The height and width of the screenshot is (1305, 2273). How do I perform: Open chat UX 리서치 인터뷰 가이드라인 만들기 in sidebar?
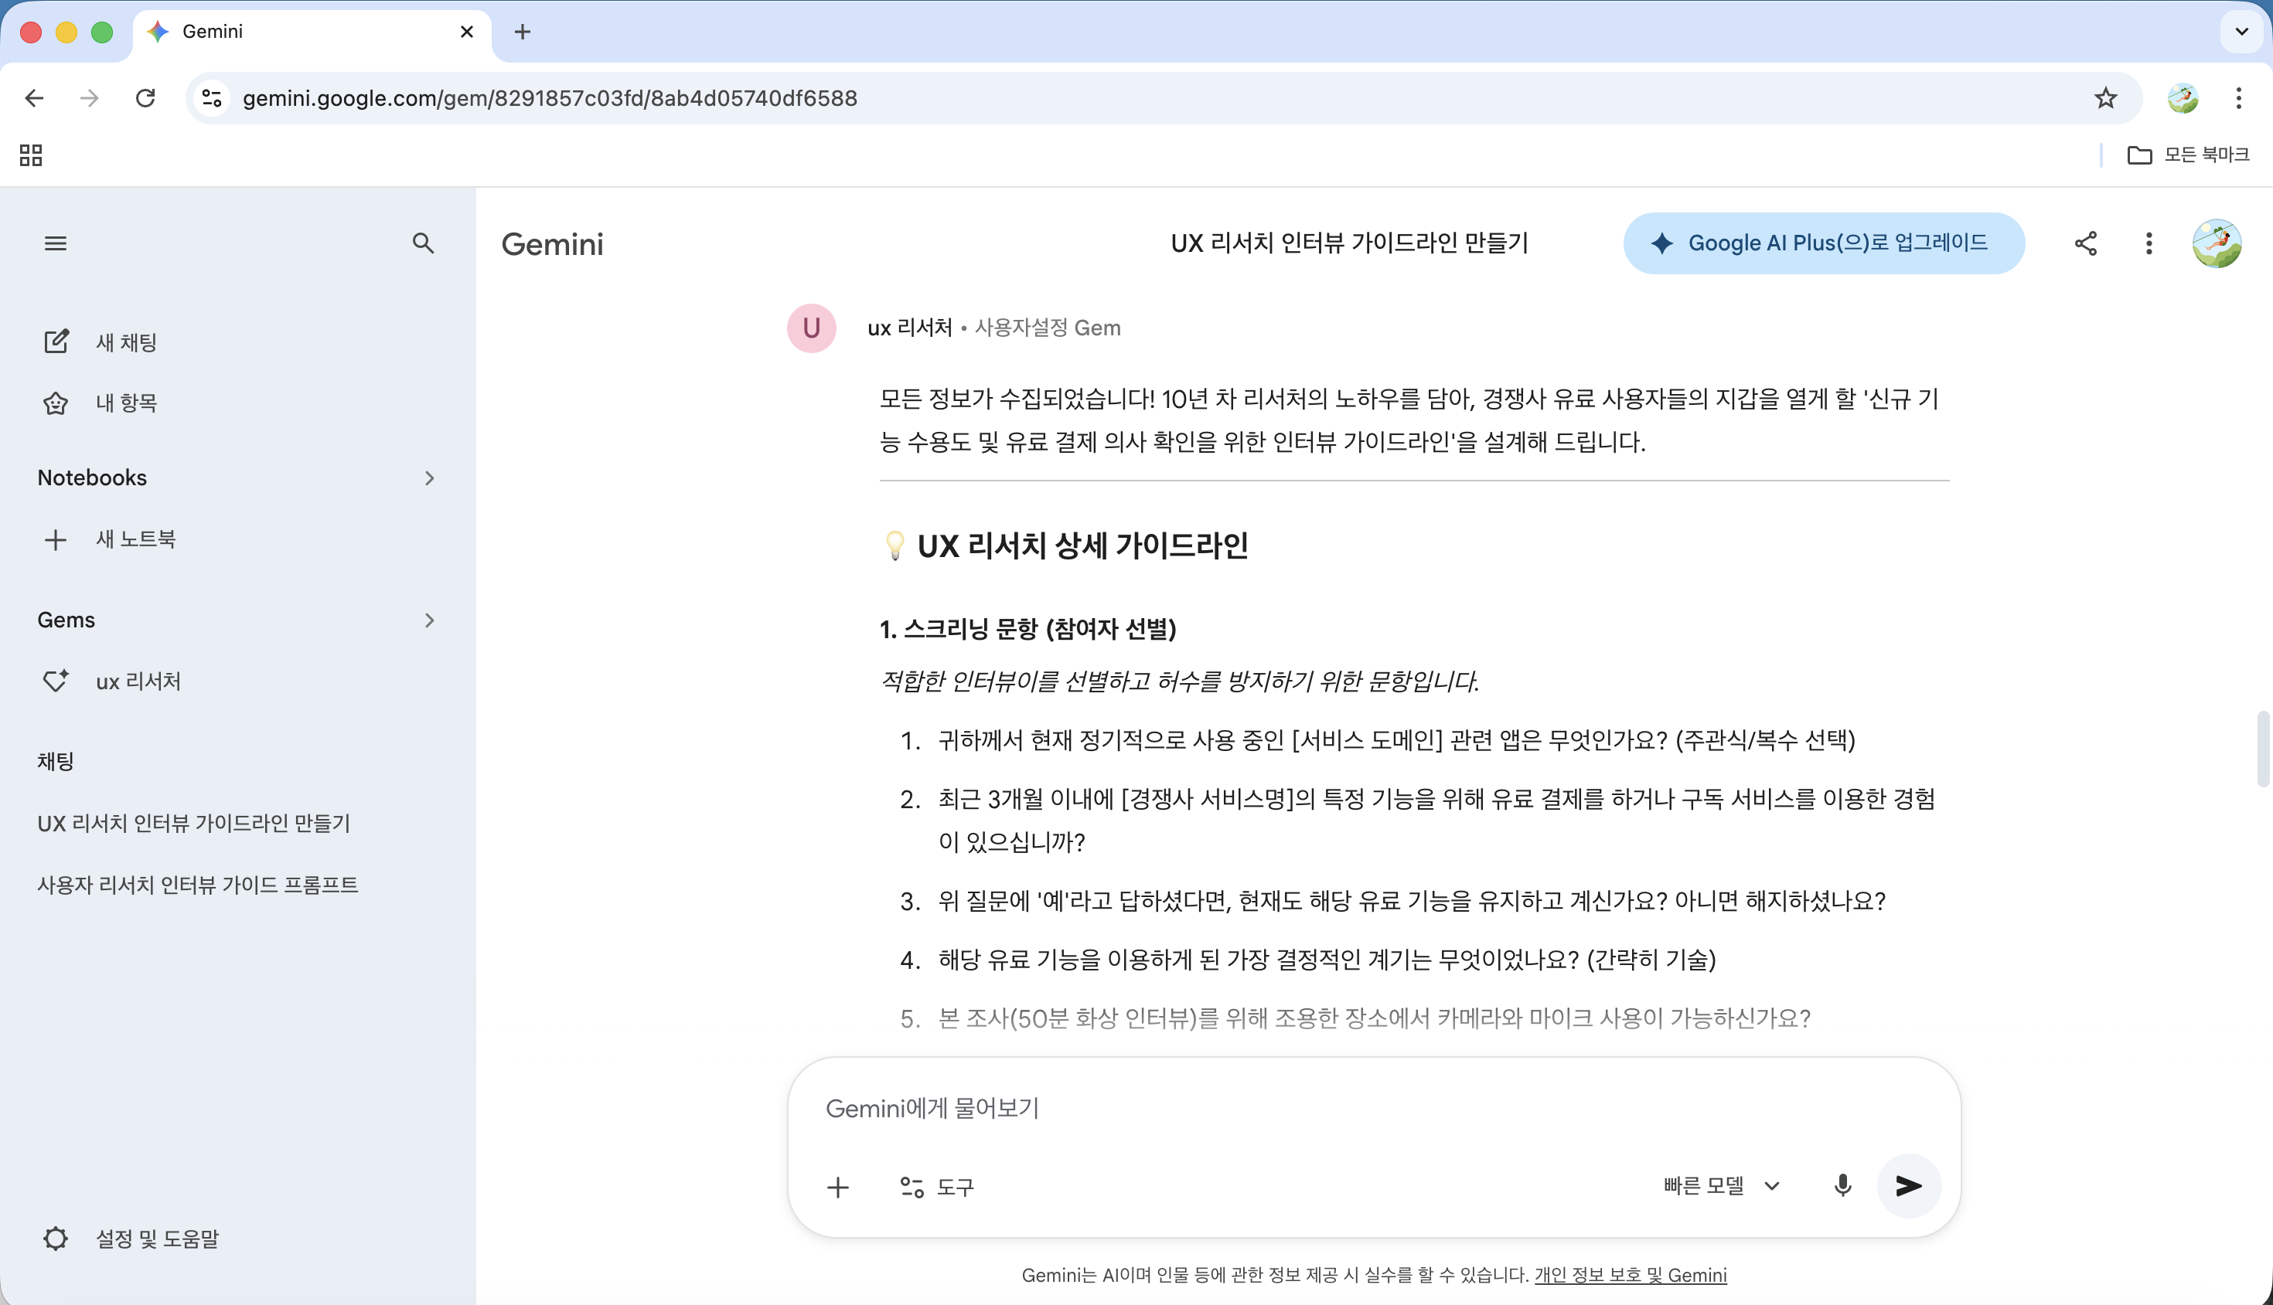[194, 823]
